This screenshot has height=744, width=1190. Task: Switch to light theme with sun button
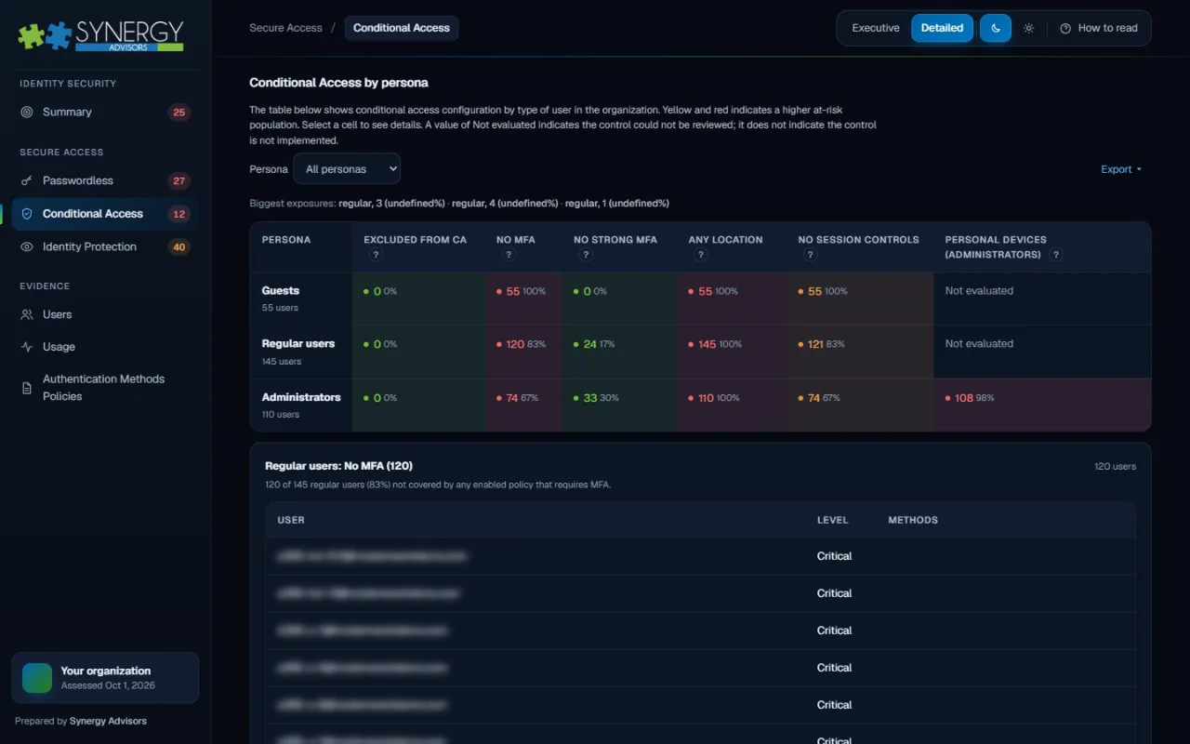click(x=1028, y=28)
